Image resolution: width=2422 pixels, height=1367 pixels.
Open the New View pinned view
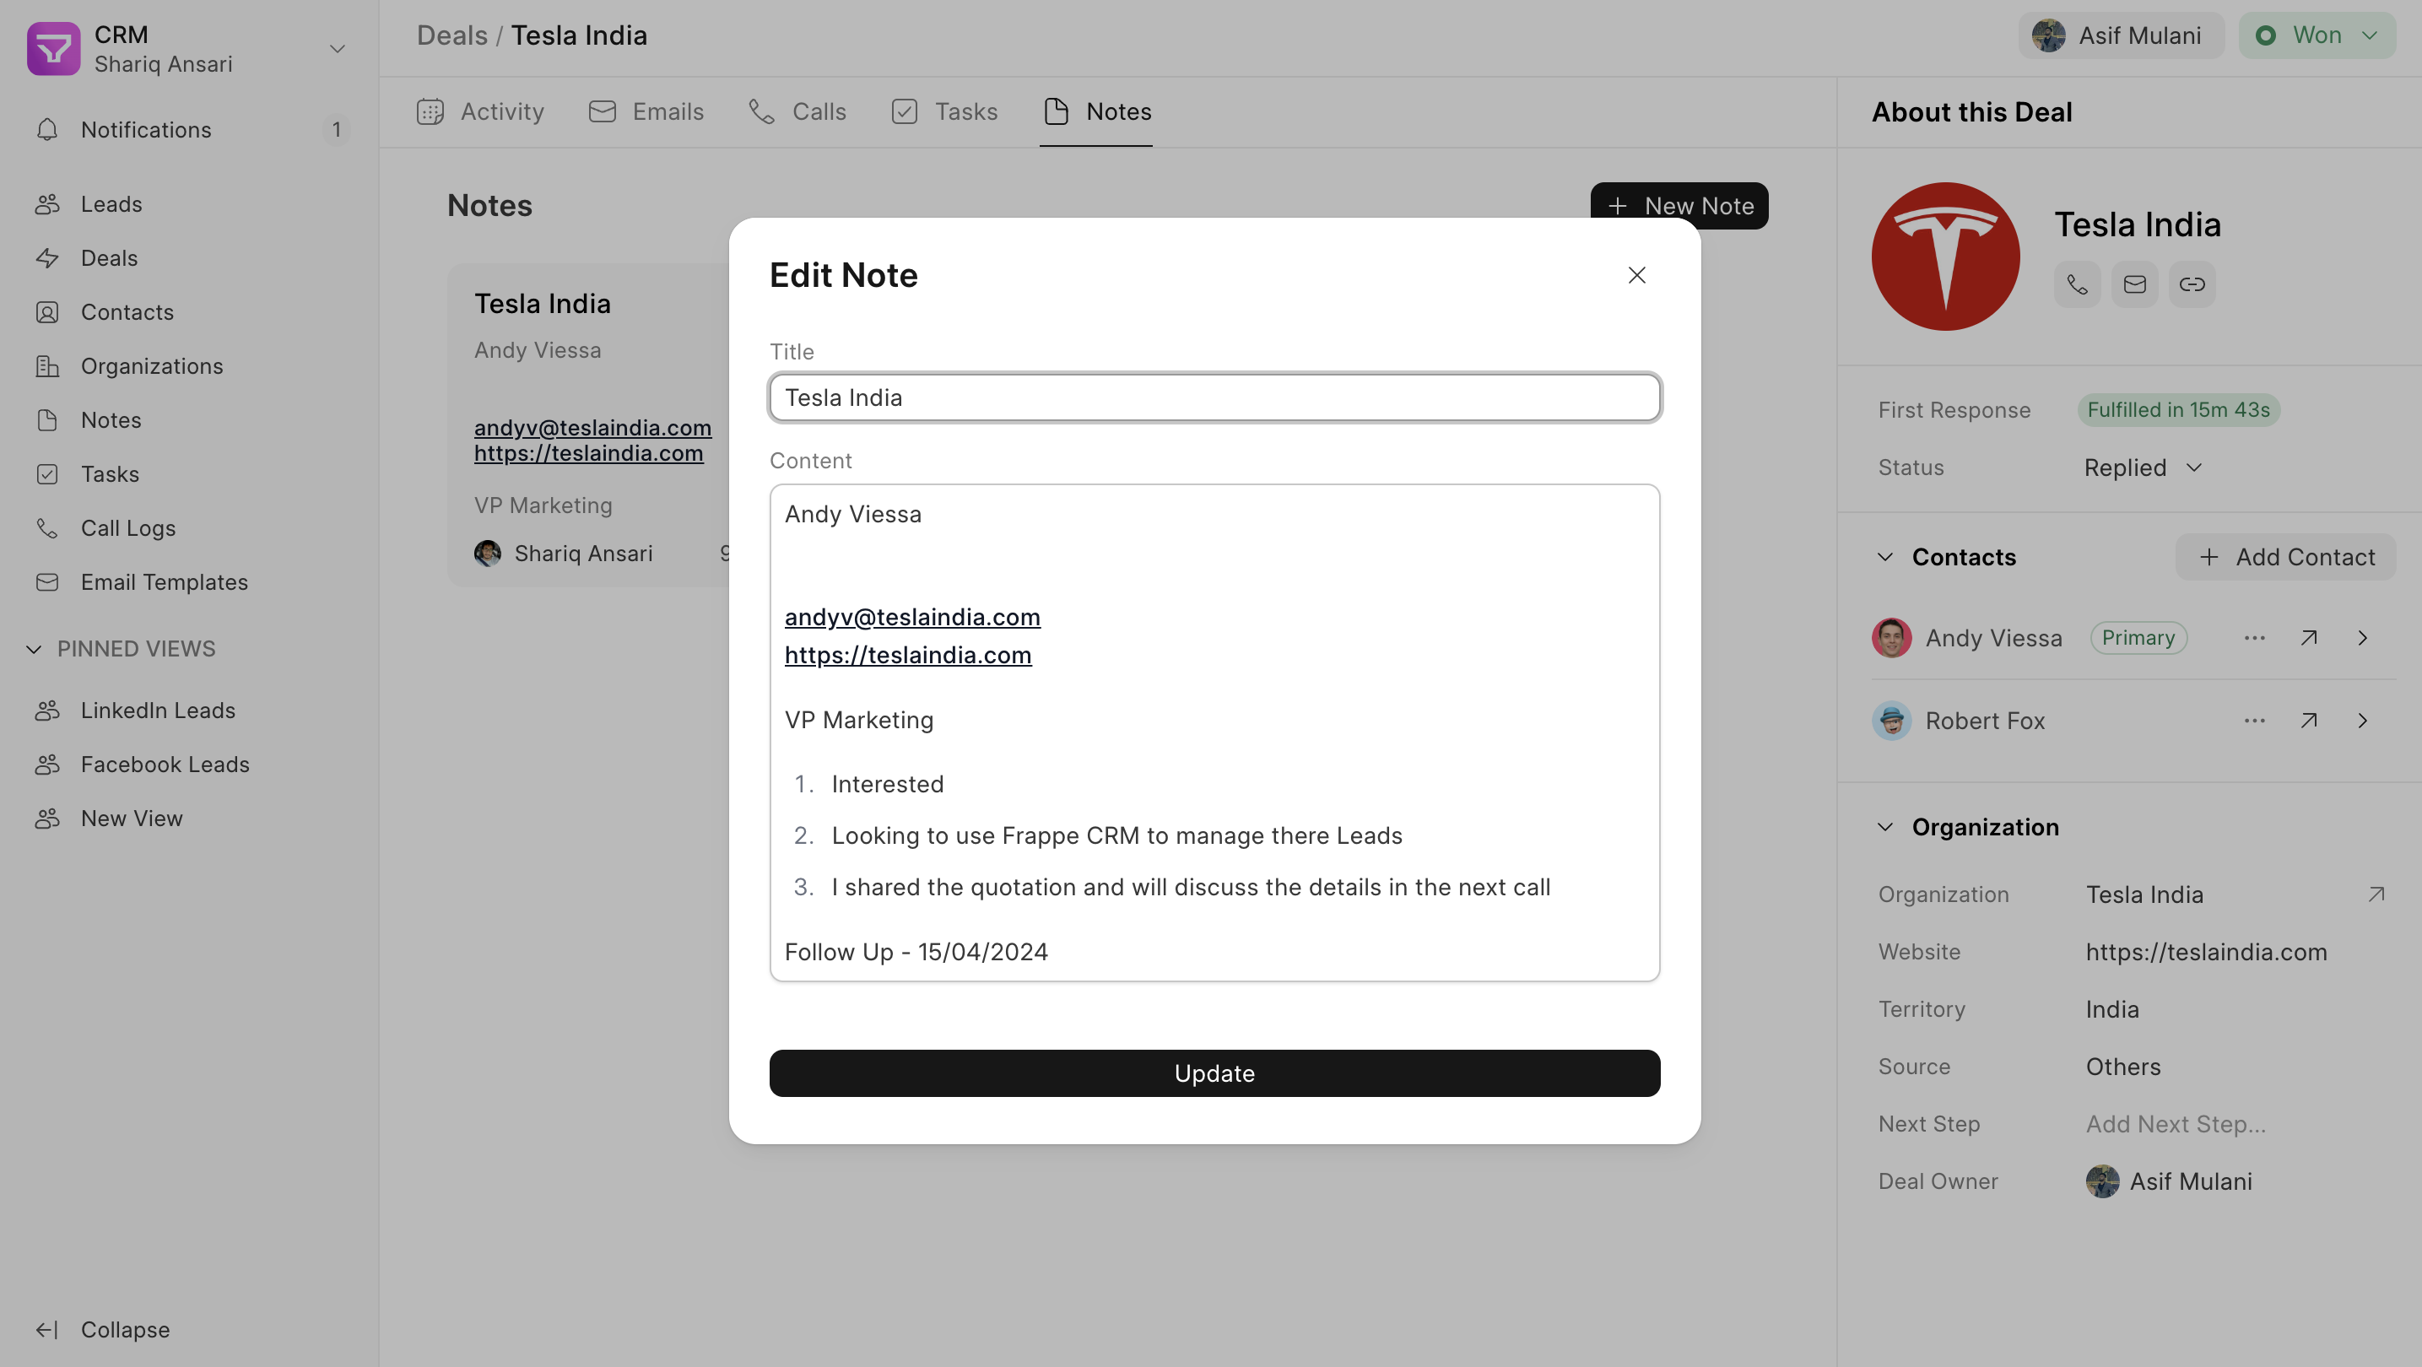pos(189,819)
